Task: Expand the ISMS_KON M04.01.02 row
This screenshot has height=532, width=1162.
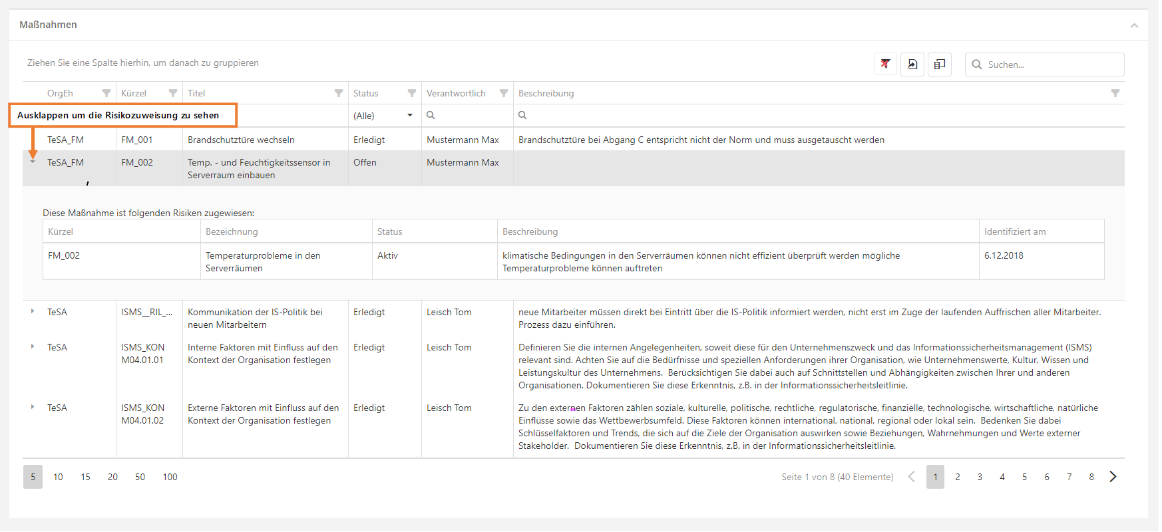Action: pyautogui.click(x=33, y=407)
